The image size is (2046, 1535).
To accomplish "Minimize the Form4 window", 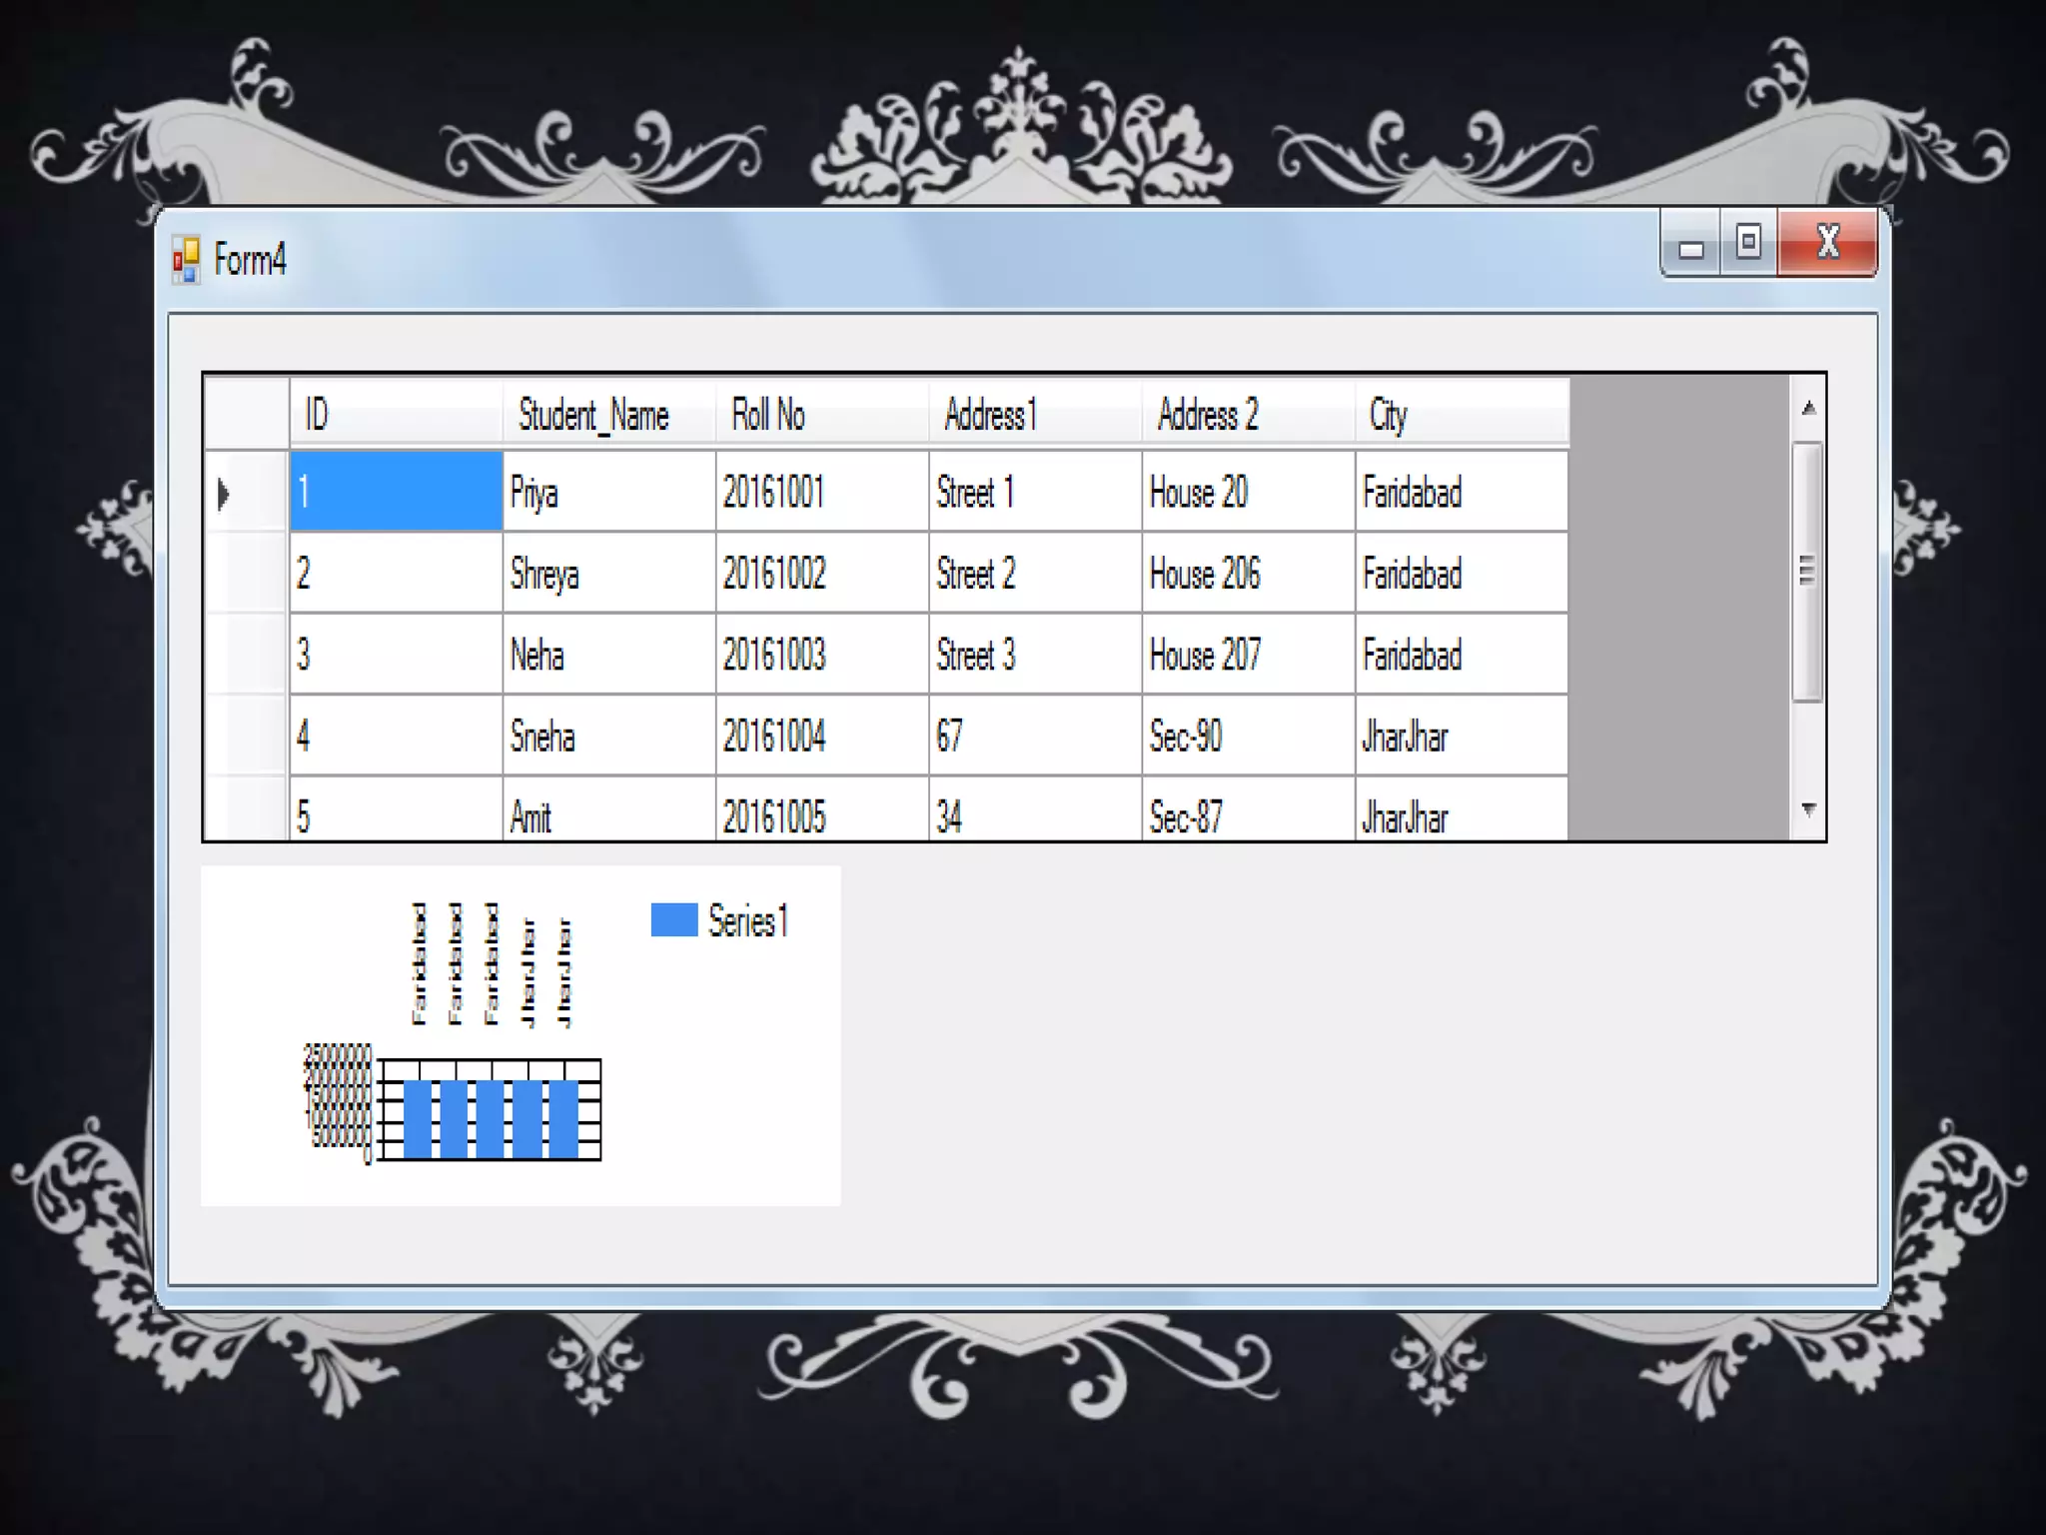I will [x=1690, y=244].
